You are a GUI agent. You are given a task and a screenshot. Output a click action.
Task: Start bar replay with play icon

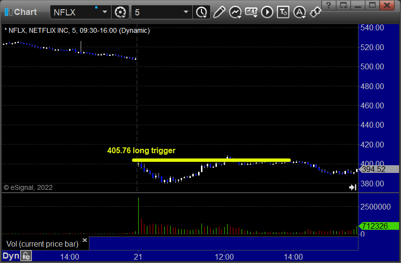267,12
